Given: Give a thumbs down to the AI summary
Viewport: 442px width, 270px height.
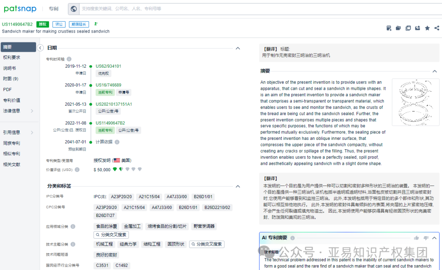Looking at the screenshot, I should click(x=426, y=238).
